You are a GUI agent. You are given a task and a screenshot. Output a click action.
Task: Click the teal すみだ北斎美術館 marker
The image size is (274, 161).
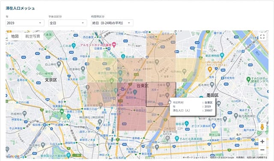pyautogui.click(x=177, y=138)
